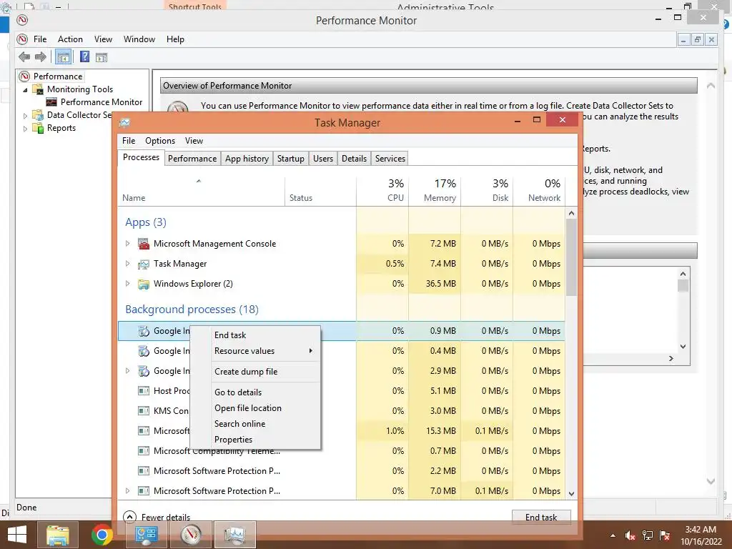The height and width of the screenshot is (549, 732).
Task: Expand Microsoft Management Console process group
Action: tap(127, 243)
